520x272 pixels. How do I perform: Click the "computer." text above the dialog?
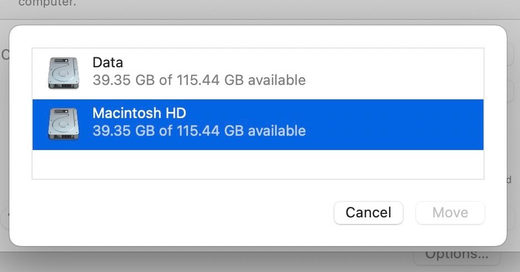click(48, 3)
